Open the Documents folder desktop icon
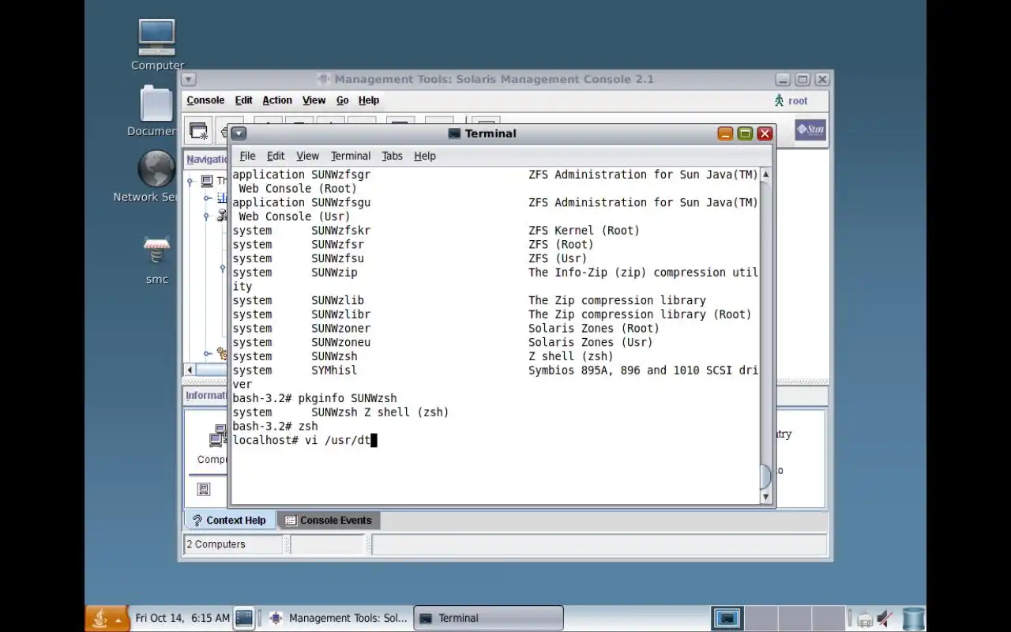Image resolution: width=1011 pixels, height=632 pixels. point(156,104)
